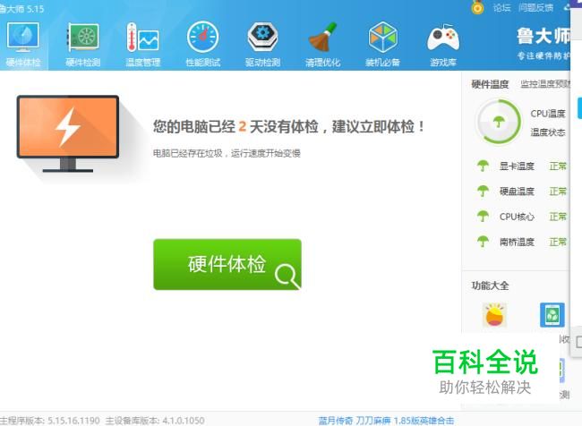The image size is (582, 426).
Task: Click the 正常 status next to 南桥温度
Action: pyautogui.click(x=558, y=242)
